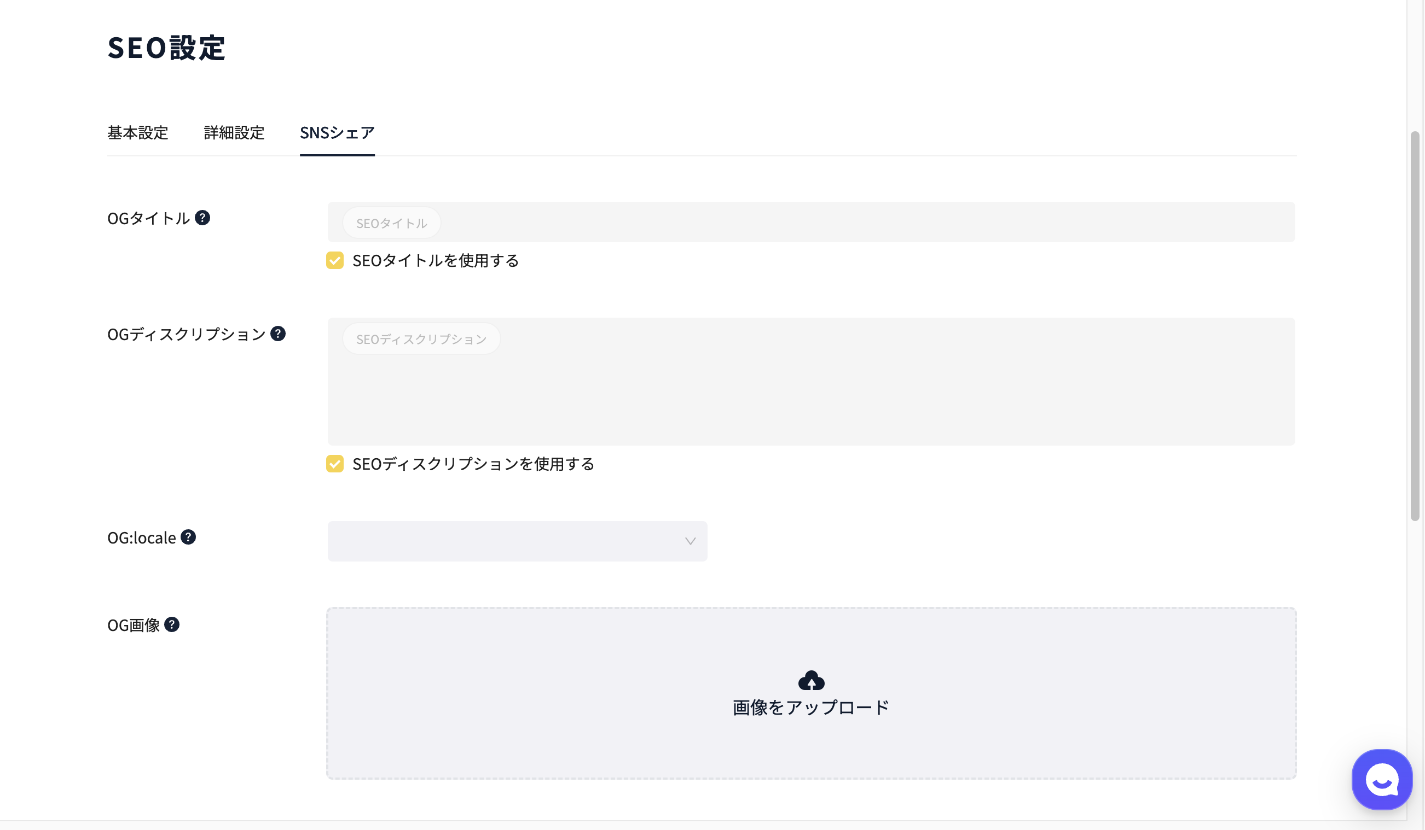Click the OG画像 upload drop zone
The height and width of the screenshot is (830, 1425).
811,693
